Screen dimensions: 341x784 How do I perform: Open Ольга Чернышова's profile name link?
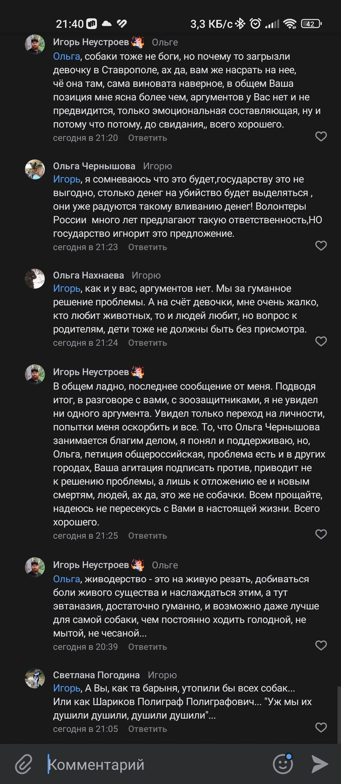pyautogui.click(x=94, y=166)
